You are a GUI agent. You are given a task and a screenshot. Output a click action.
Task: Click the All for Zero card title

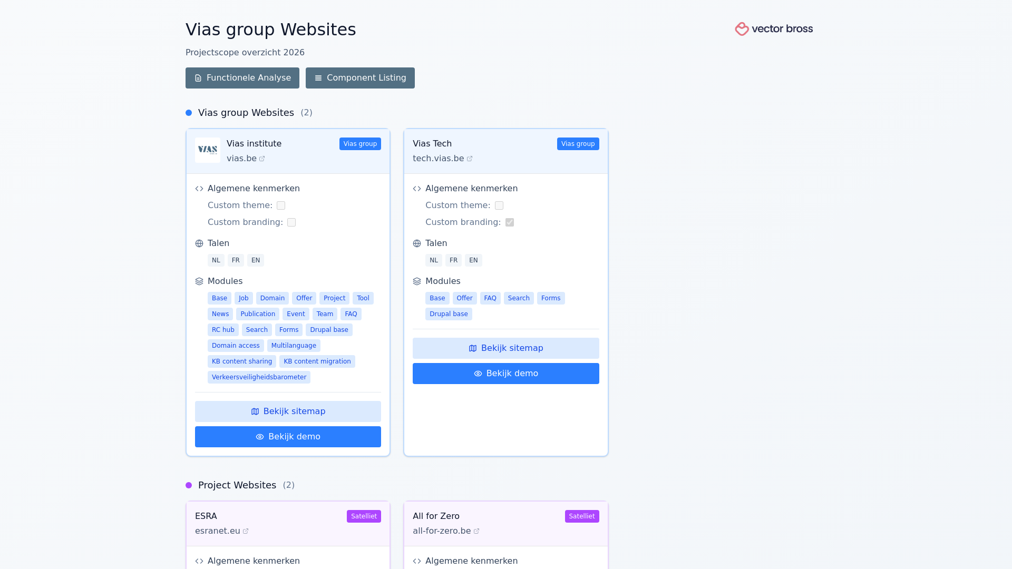436,516
